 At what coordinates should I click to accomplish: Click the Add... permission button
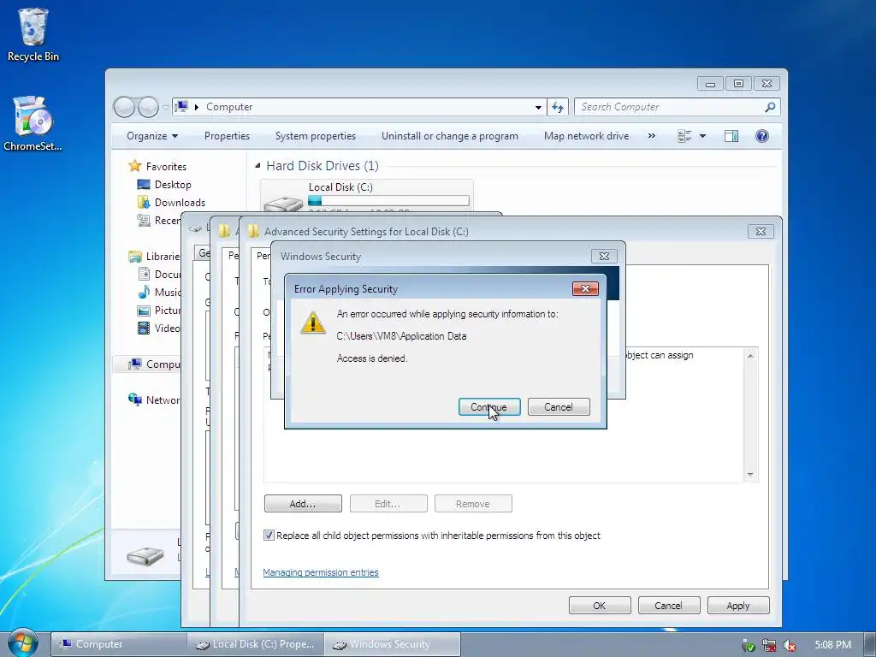303,503
